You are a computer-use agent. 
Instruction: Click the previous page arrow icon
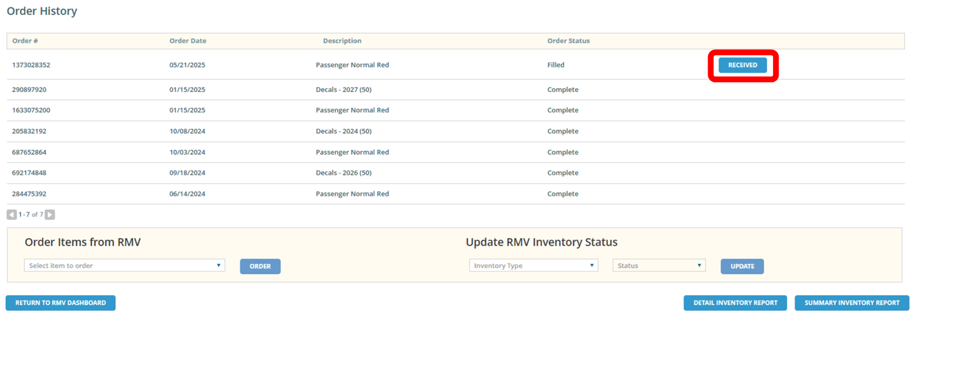click(12, 215)
